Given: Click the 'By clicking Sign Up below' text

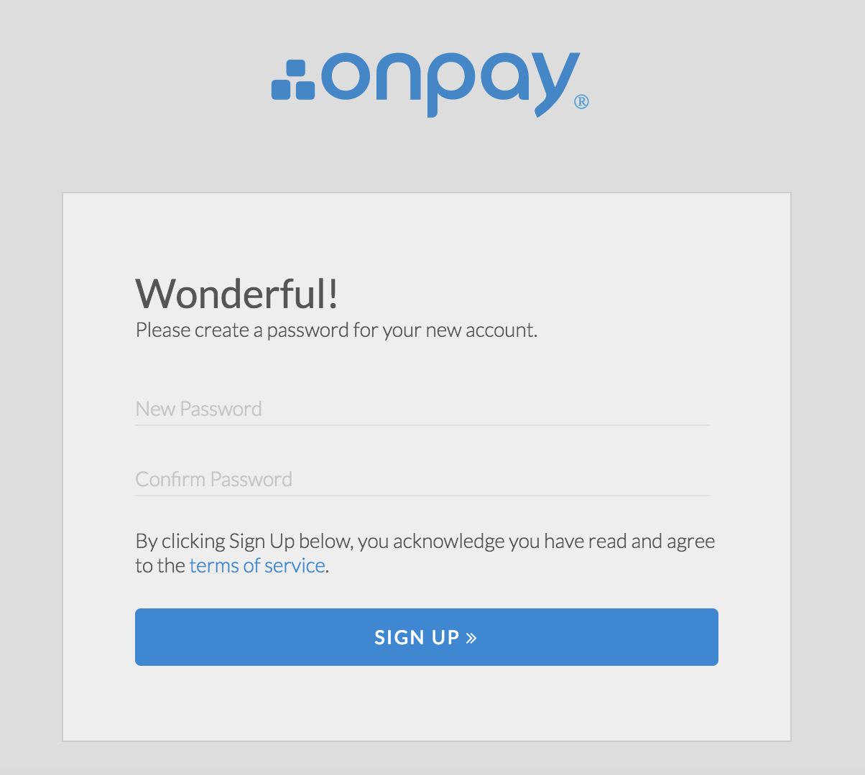Looking at the screenshot, I should point(425,542).
